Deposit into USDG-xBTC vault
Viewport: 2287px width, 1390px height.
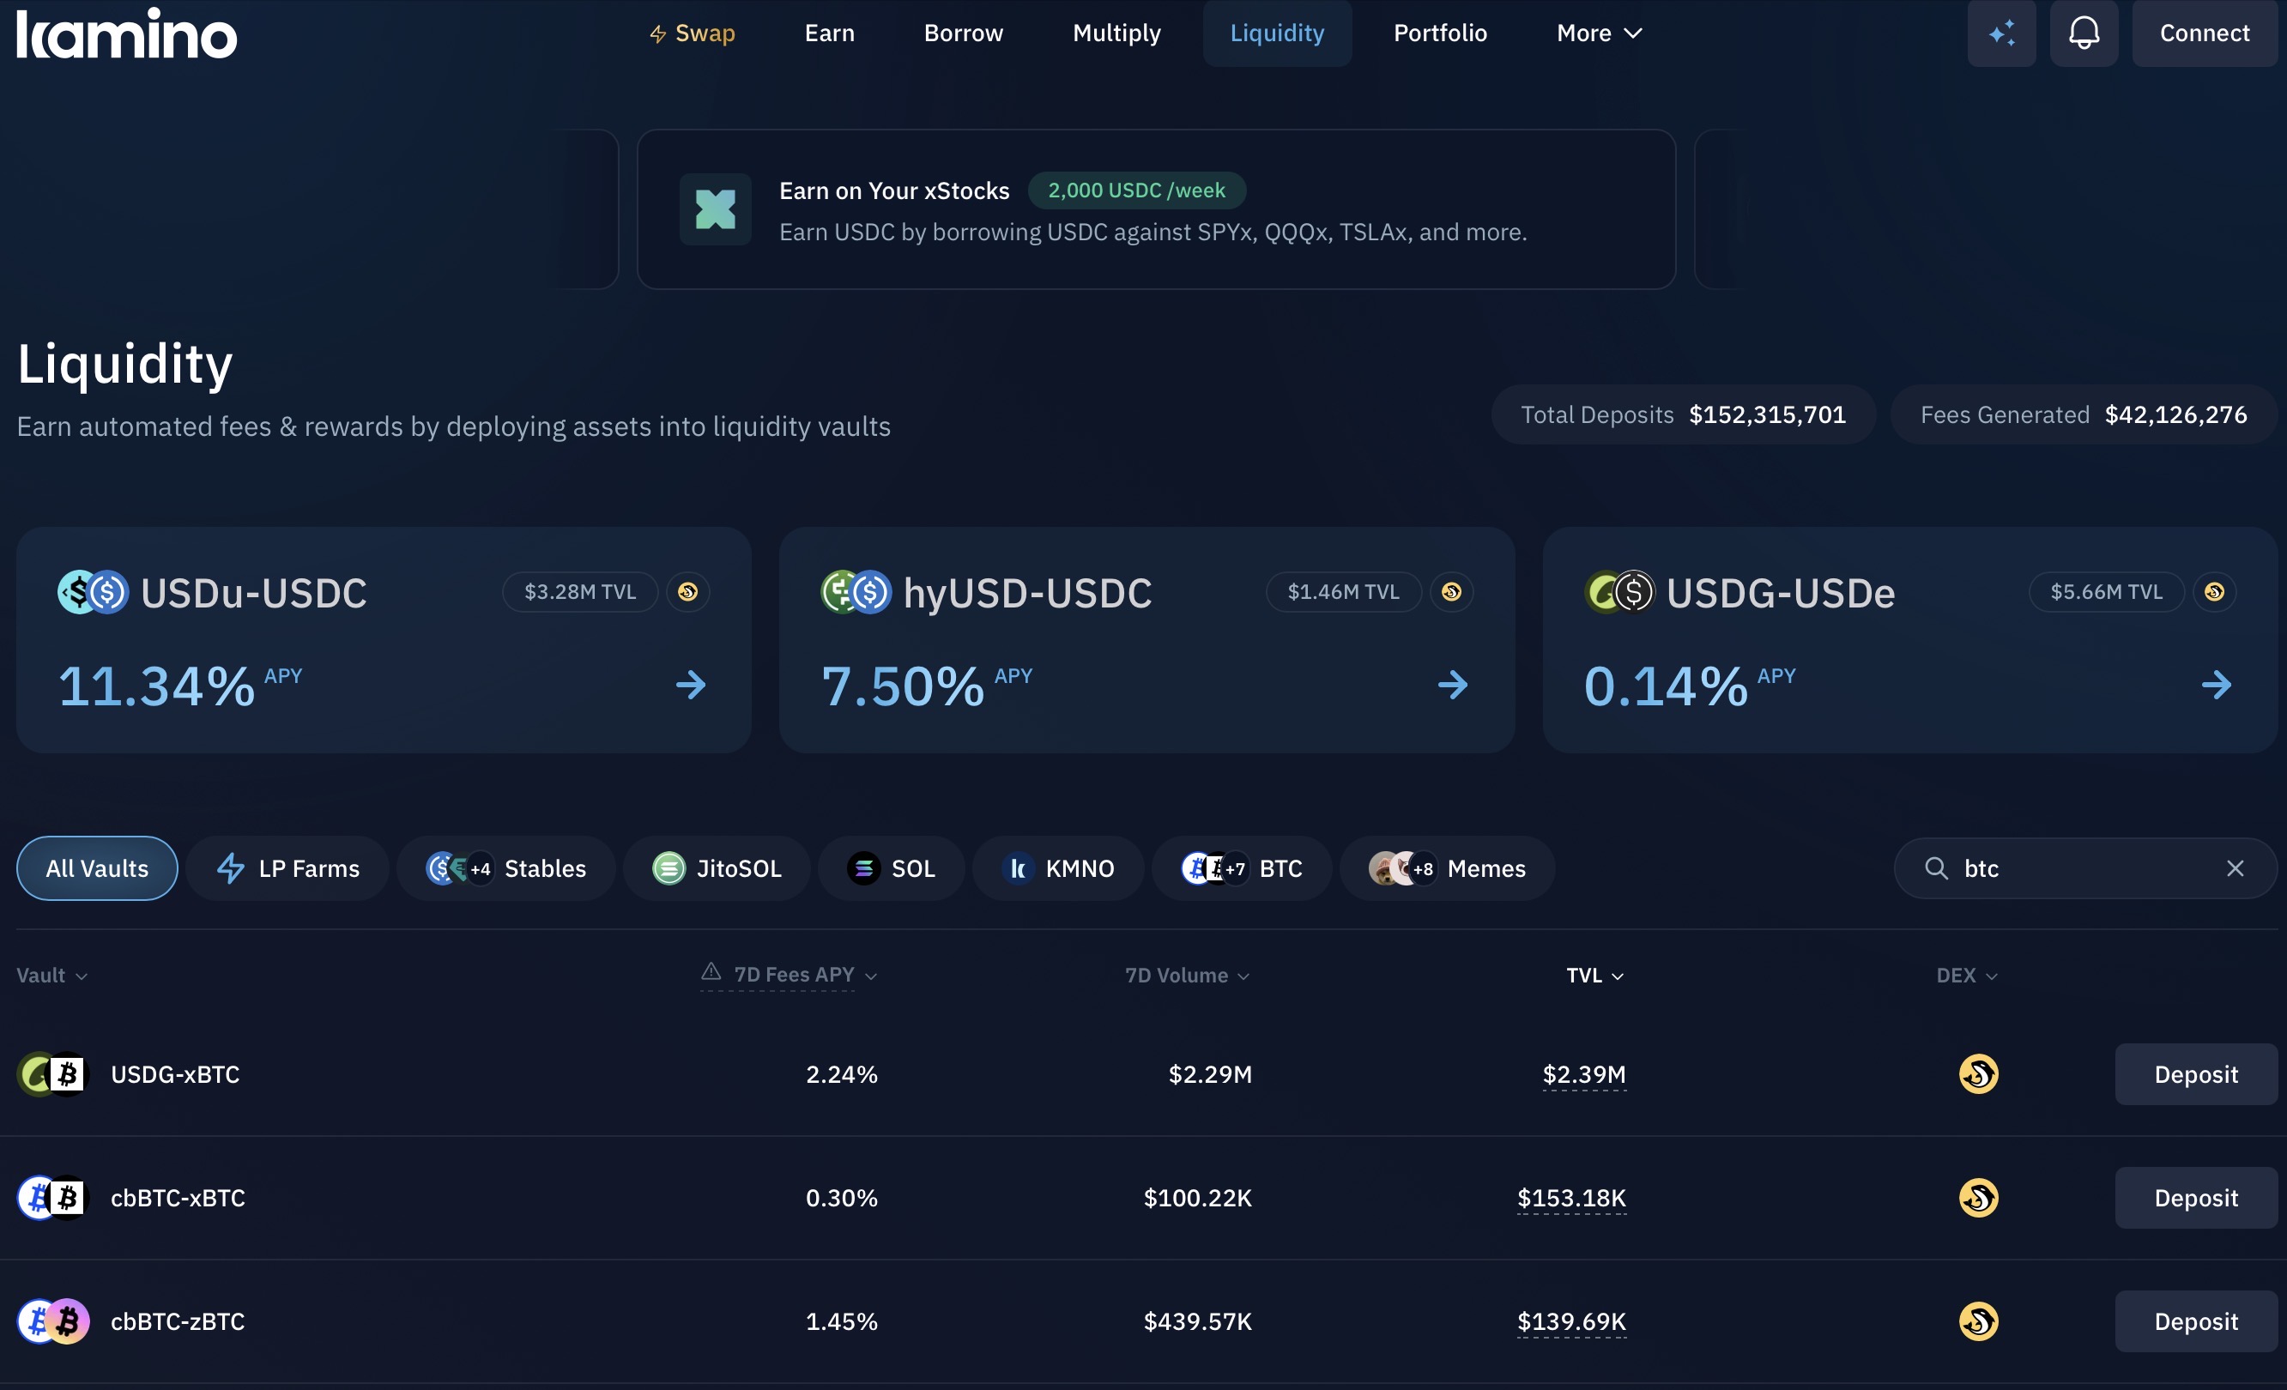(2196, 1074)
